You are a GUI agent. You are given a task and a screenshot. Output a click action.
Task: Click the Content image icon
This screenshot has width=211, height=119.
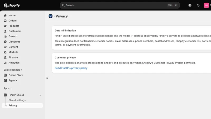coord(5,47)
